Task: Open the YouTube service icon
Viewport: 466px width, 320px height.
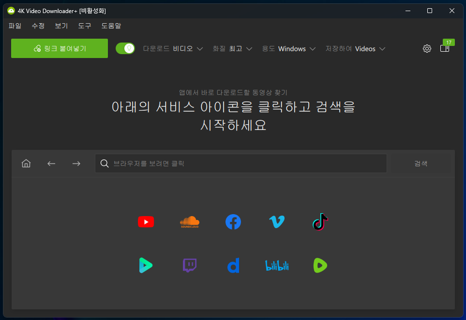Action: point(146,222)
